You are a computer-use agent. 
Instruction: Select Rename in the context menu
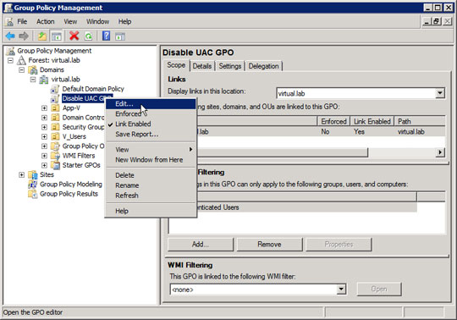(x=151, y=185)
